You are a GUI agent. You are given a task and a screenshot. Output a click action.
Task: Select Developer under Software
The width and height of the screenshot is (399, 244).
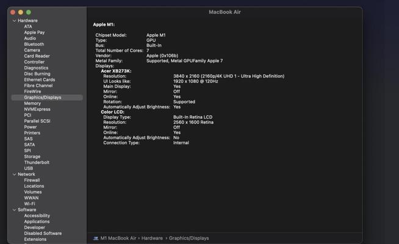click(x=34, y=228)
